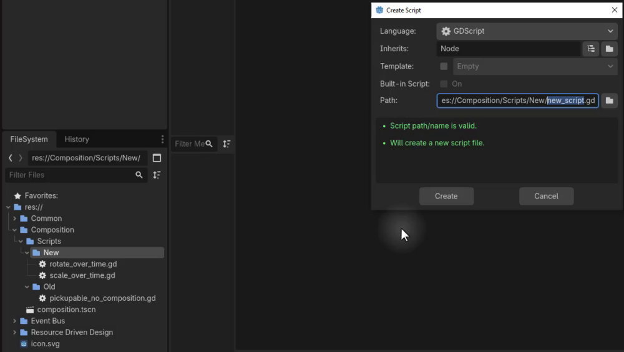The image size is (624, 352).
Task: Click gear icon of scale_over_time.gd
Action: coord(42,275)
